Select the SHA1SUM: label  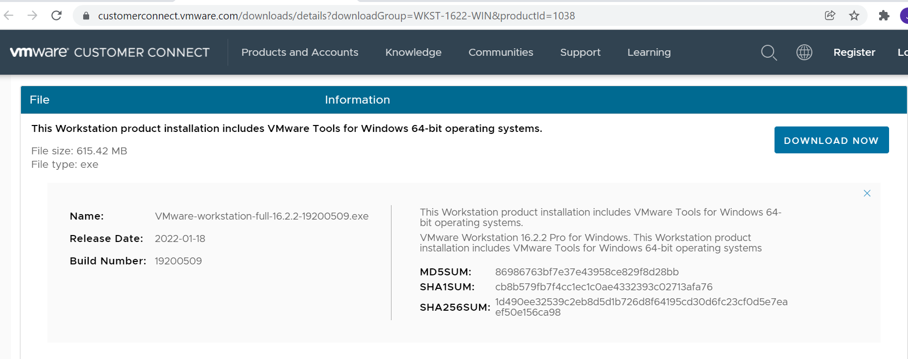[x=447, y=287]
